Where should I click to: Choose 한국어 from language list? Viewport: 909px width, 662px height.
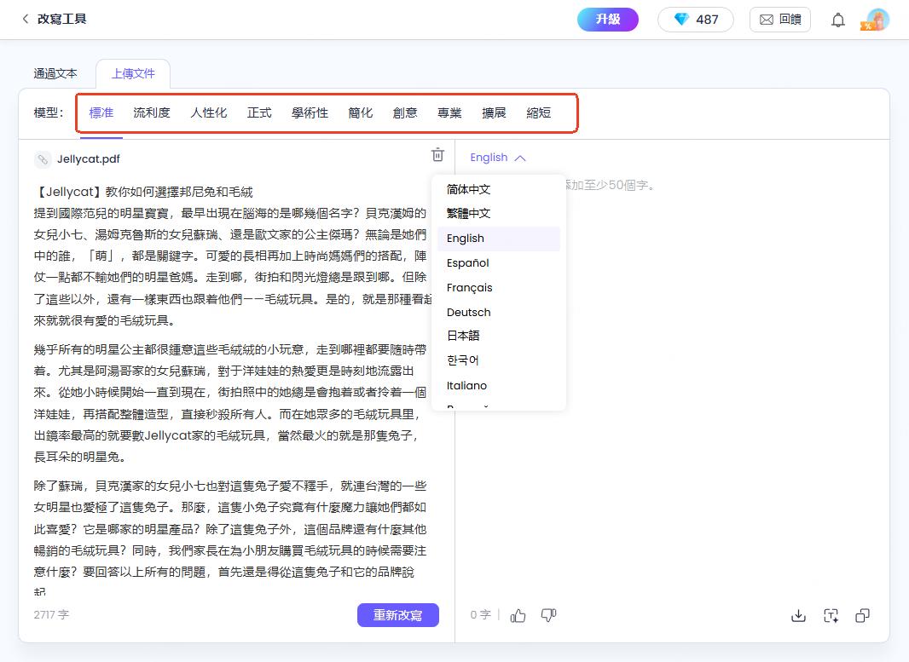499,361
